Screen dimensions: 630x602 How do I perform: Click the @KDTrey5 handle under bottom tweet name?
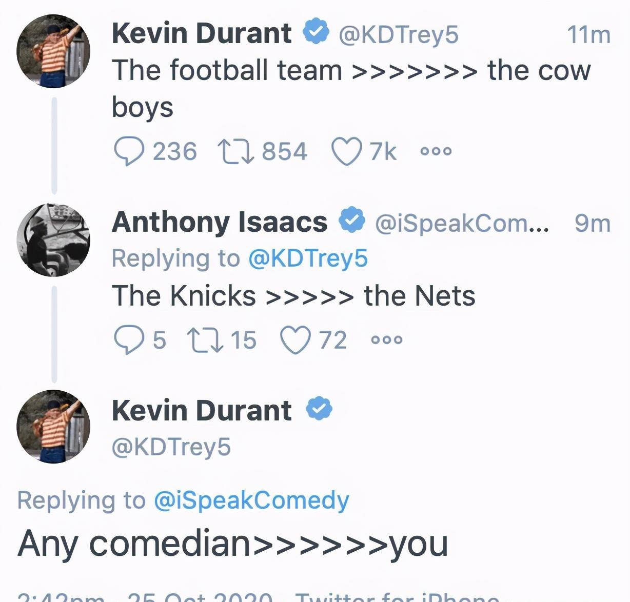[171, 447]
